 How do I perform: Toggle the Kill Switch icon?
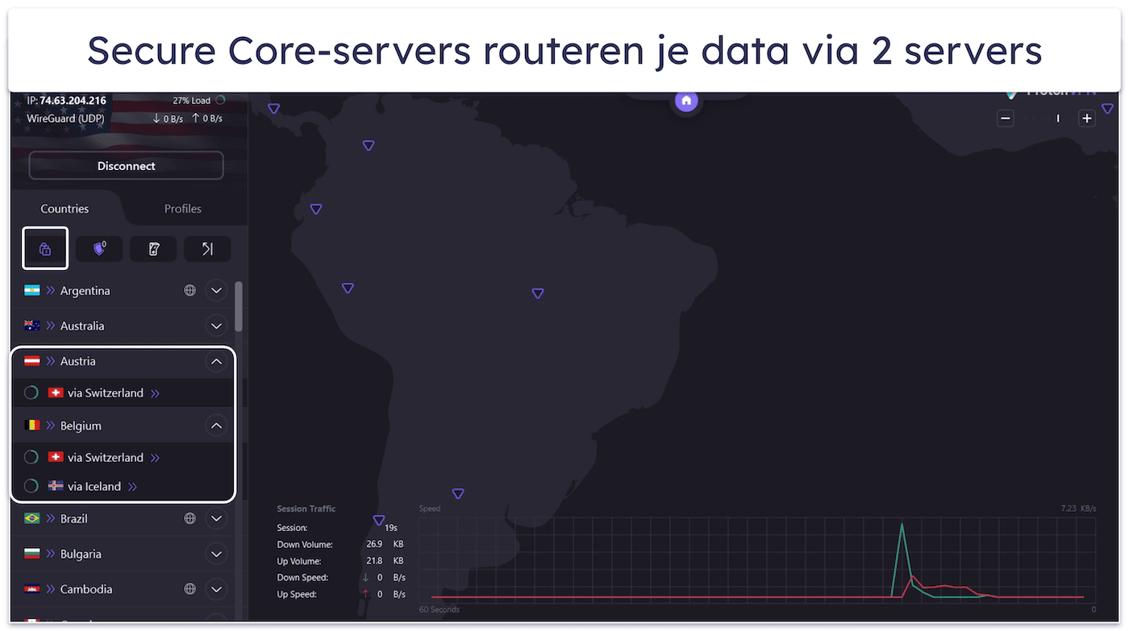153,249
